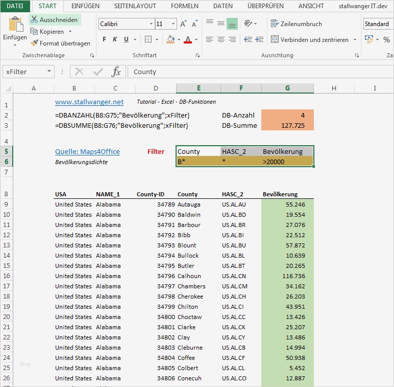This screenshot has height=387, width=394.
Task: Open Zwischenablage dialog launcher
Action: point(92,55)
